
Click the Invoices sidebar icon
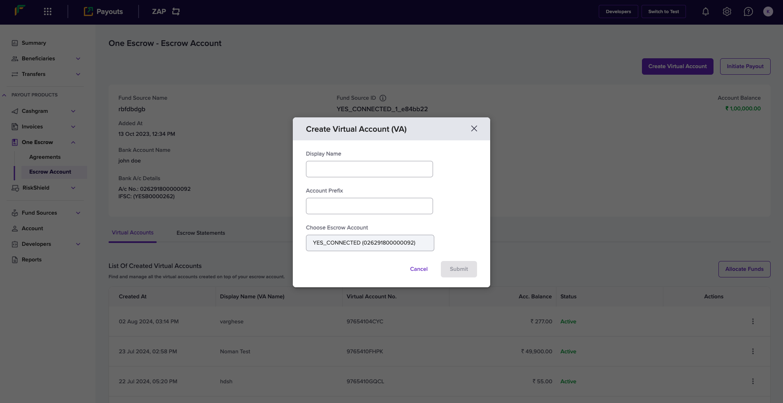(15, 127)
